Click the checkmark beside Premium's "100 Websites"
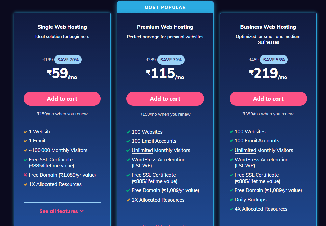Screen dimensions: 326x226 point(128,132)
